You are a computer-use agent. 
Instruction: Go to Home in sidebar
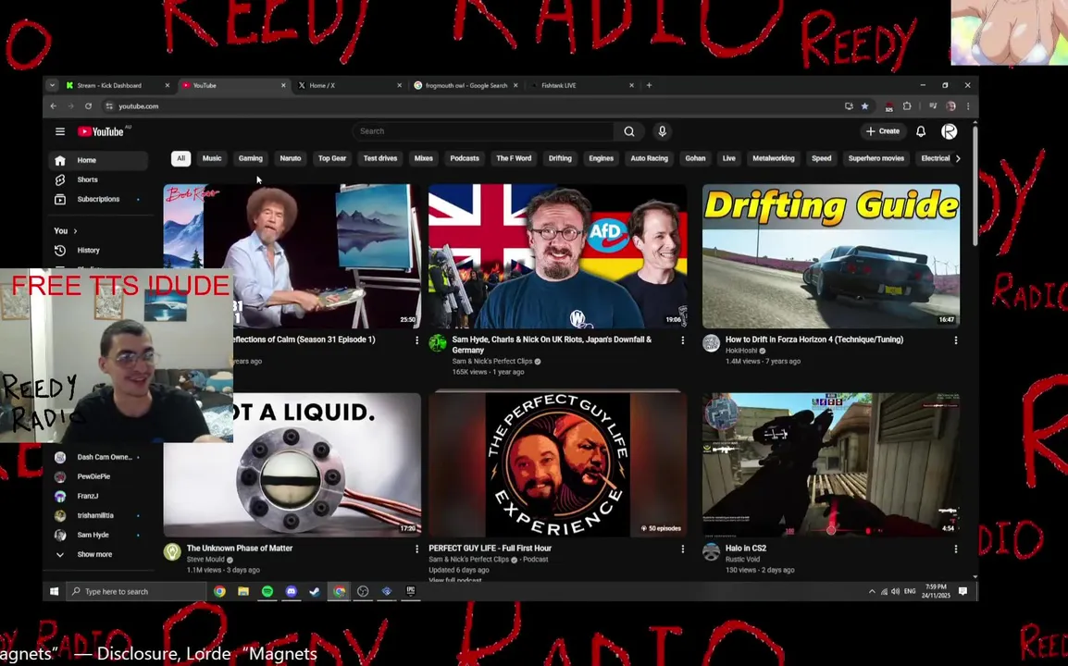[x=98, y=160]
